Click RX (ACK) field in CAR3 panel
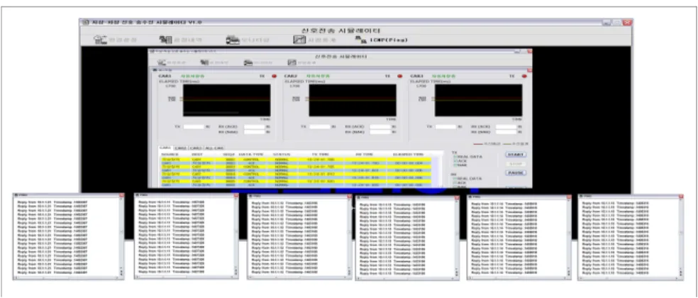This screenshot has width=698, height=298. click(506, 126)
